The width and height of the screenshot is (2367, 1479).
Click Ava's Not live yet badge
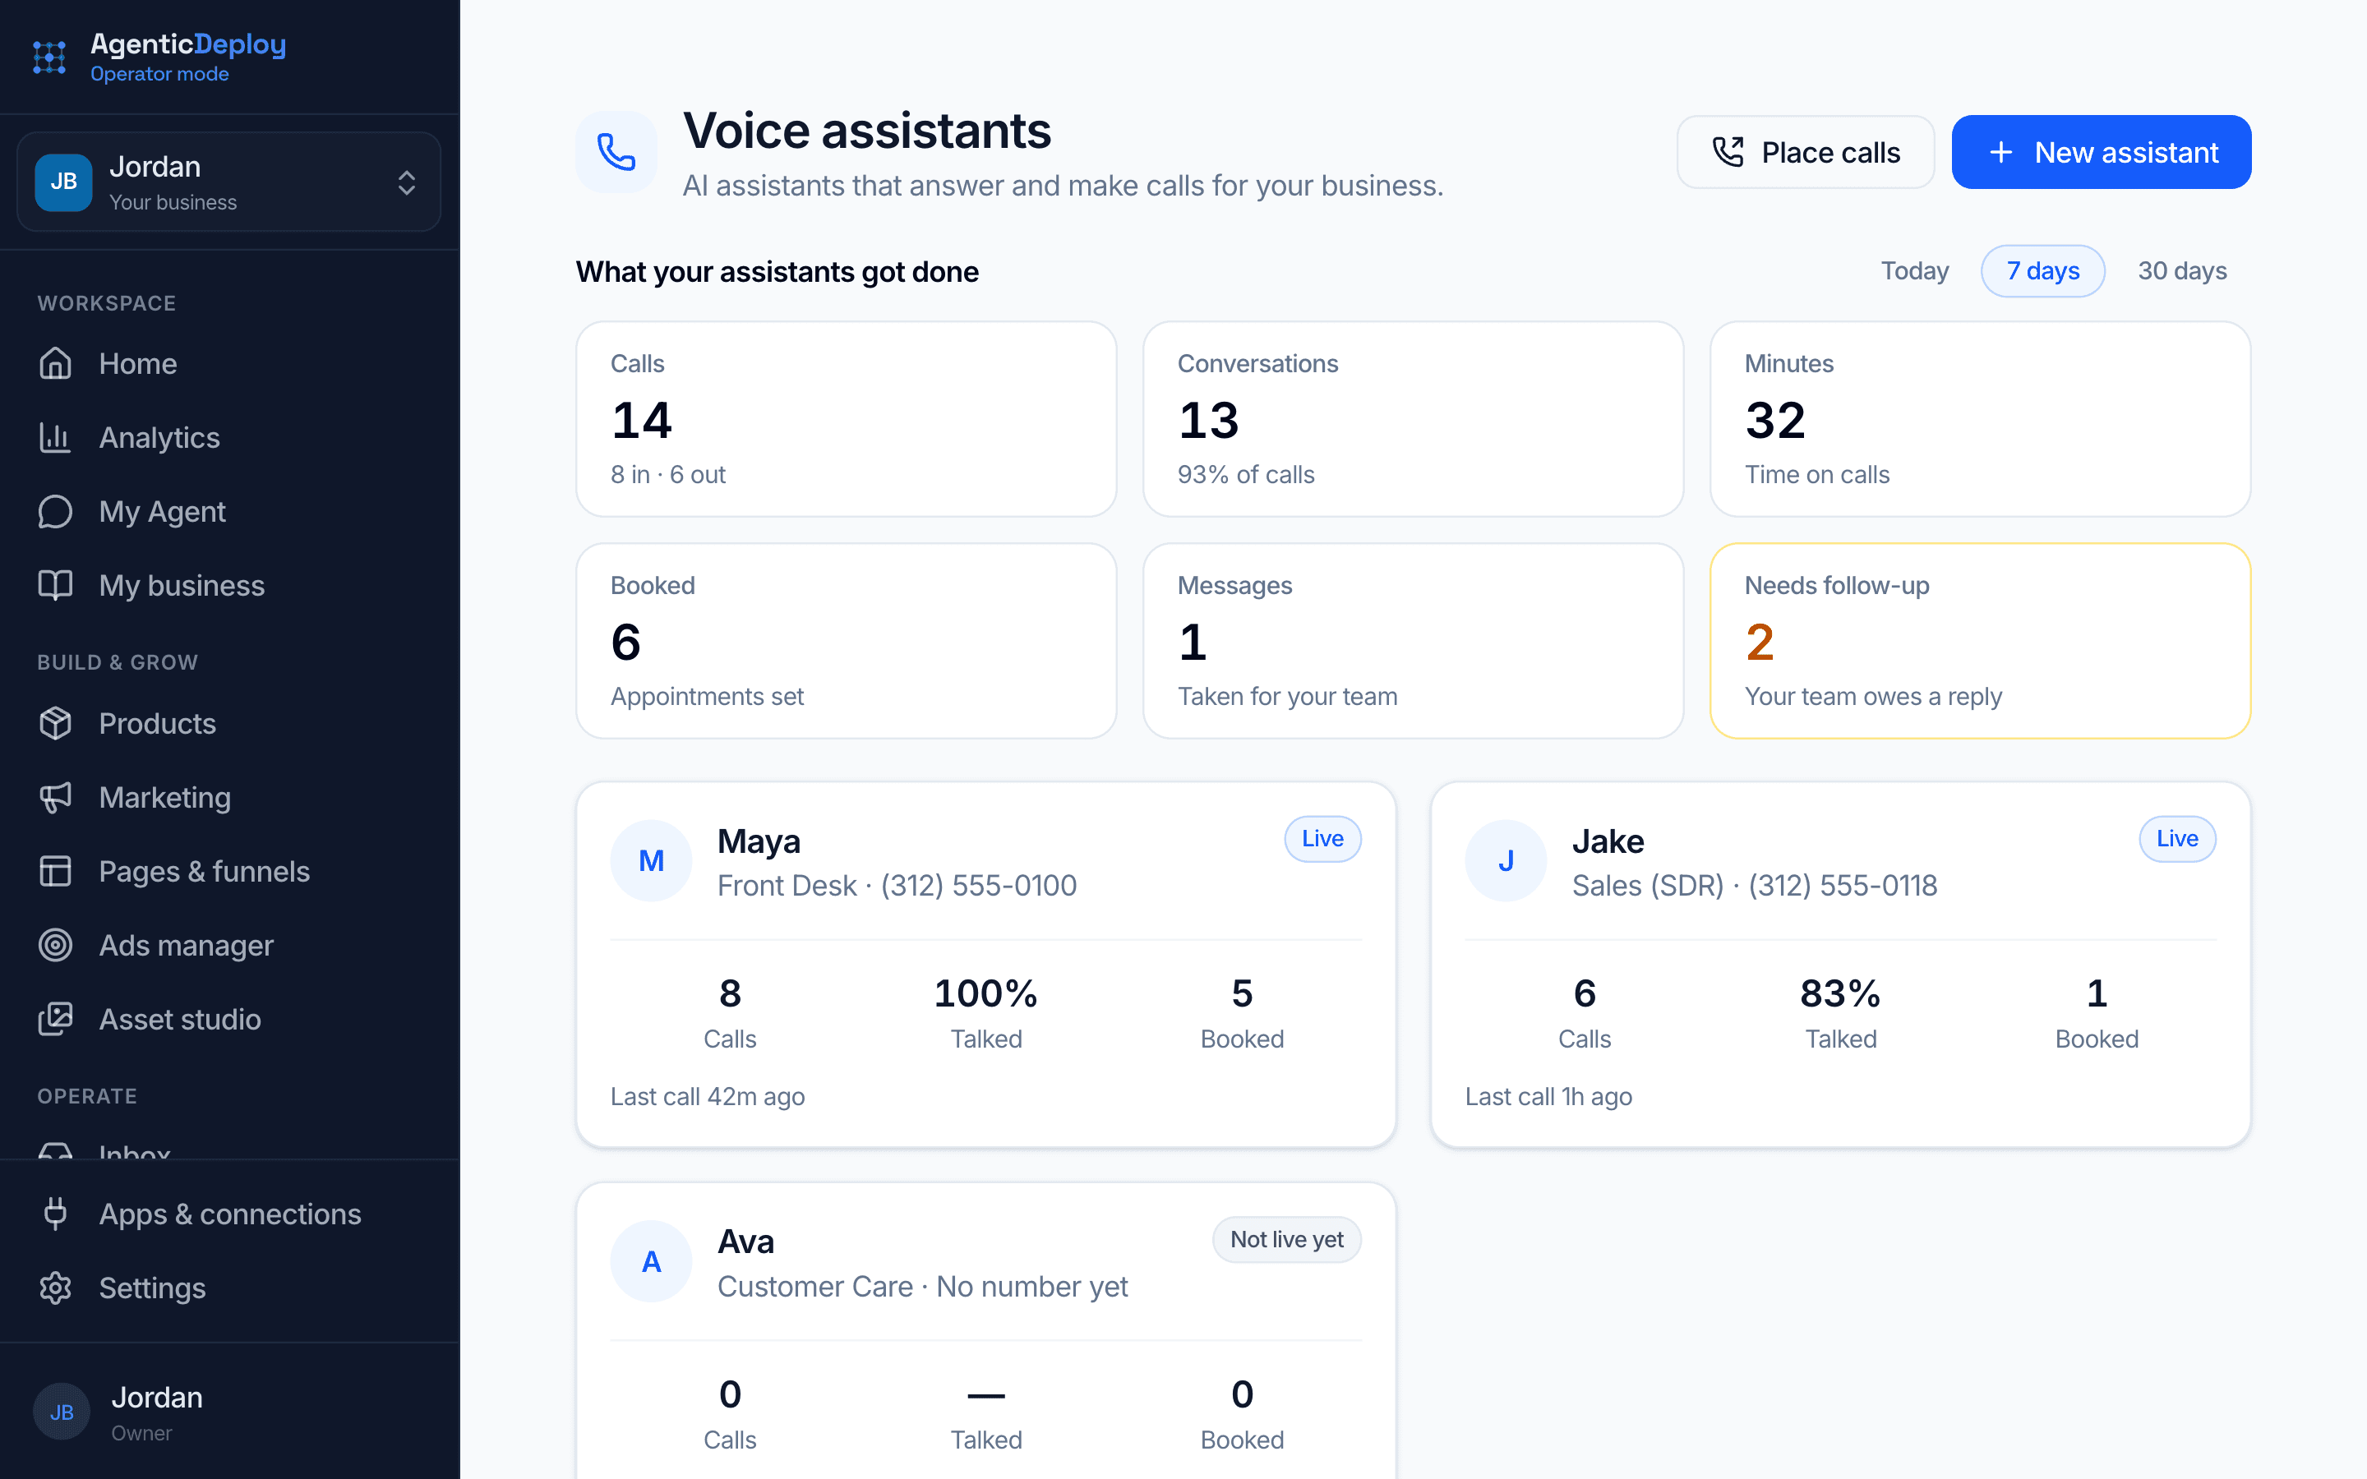click(x=1286, y=1239)
